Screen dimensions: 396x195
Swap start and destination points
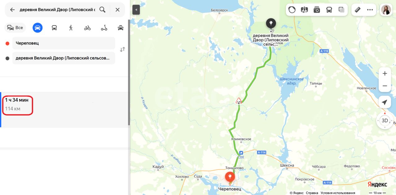tap(123, 49)
